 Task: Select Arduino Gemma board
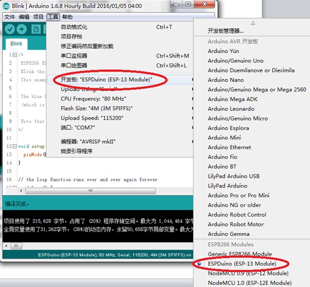click(251, 234)
